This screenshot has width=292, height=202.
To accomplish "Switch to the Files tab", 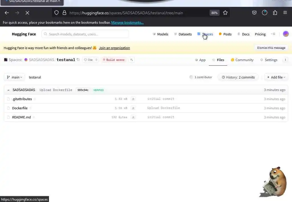I will (218, 60).
